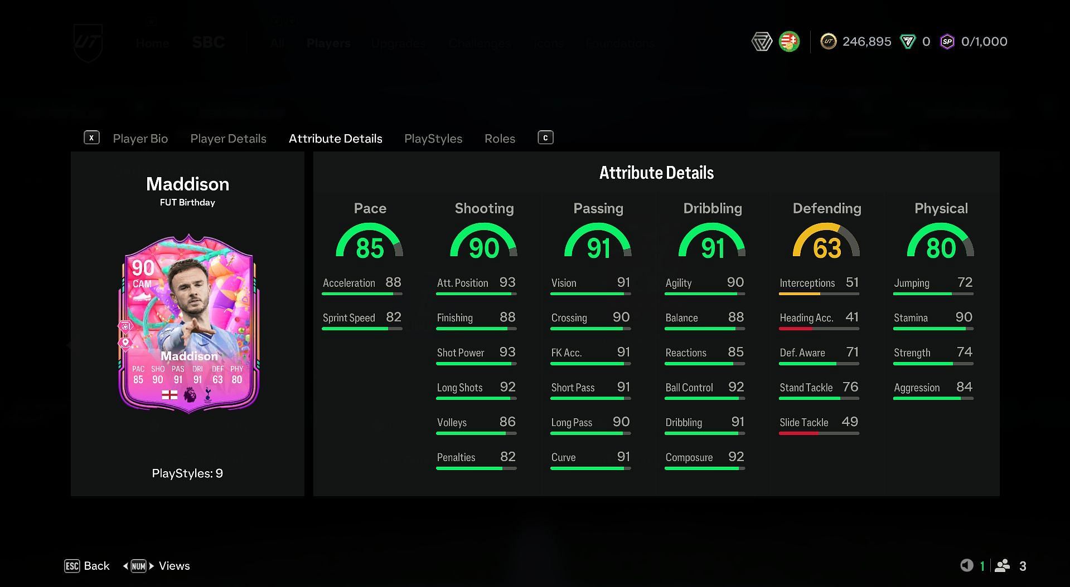Switch views with right NUM arrow
The width and height of the screenshot is (1070, 587).
(x=151, y=566)
